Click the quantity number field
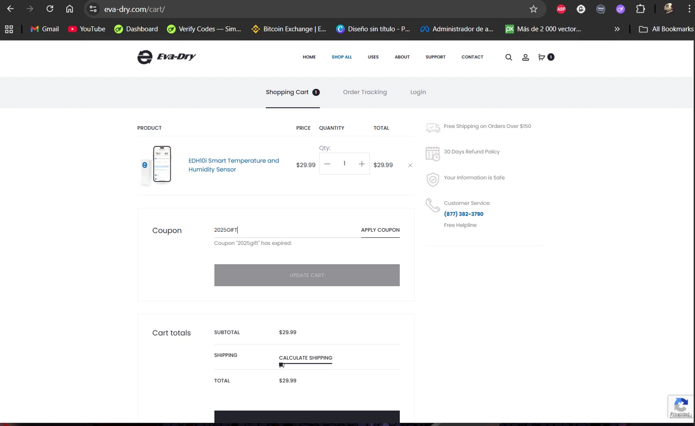 pyautogui.click(x=344, y=164)
